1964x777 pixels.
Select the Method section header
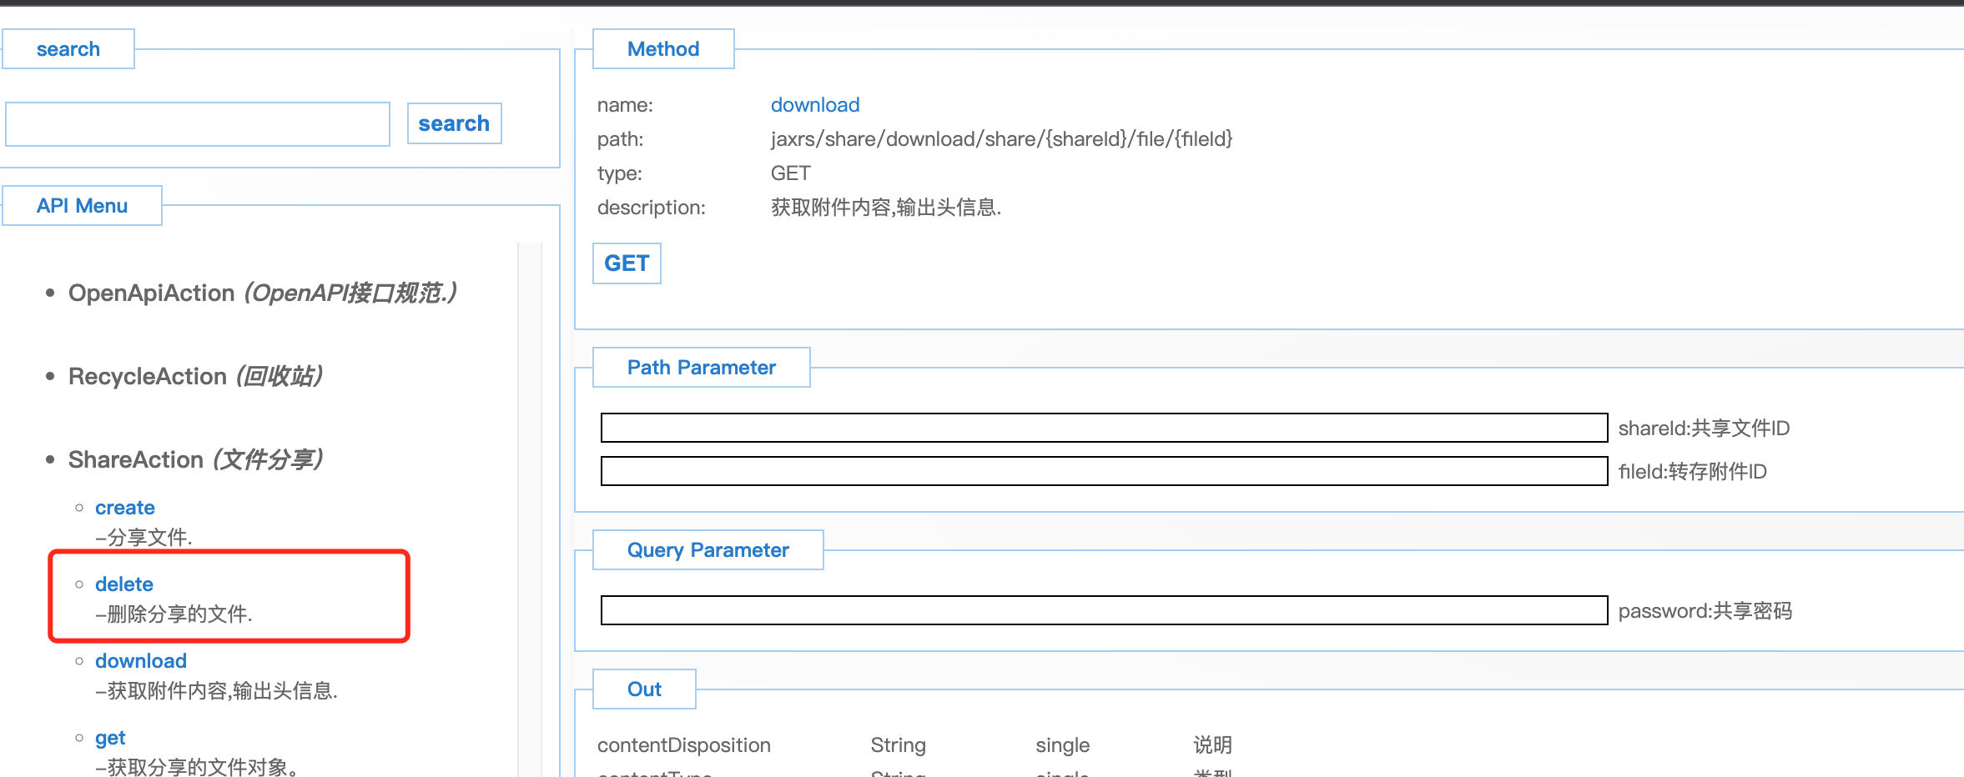pyautogui.click(x=663, y=49)
